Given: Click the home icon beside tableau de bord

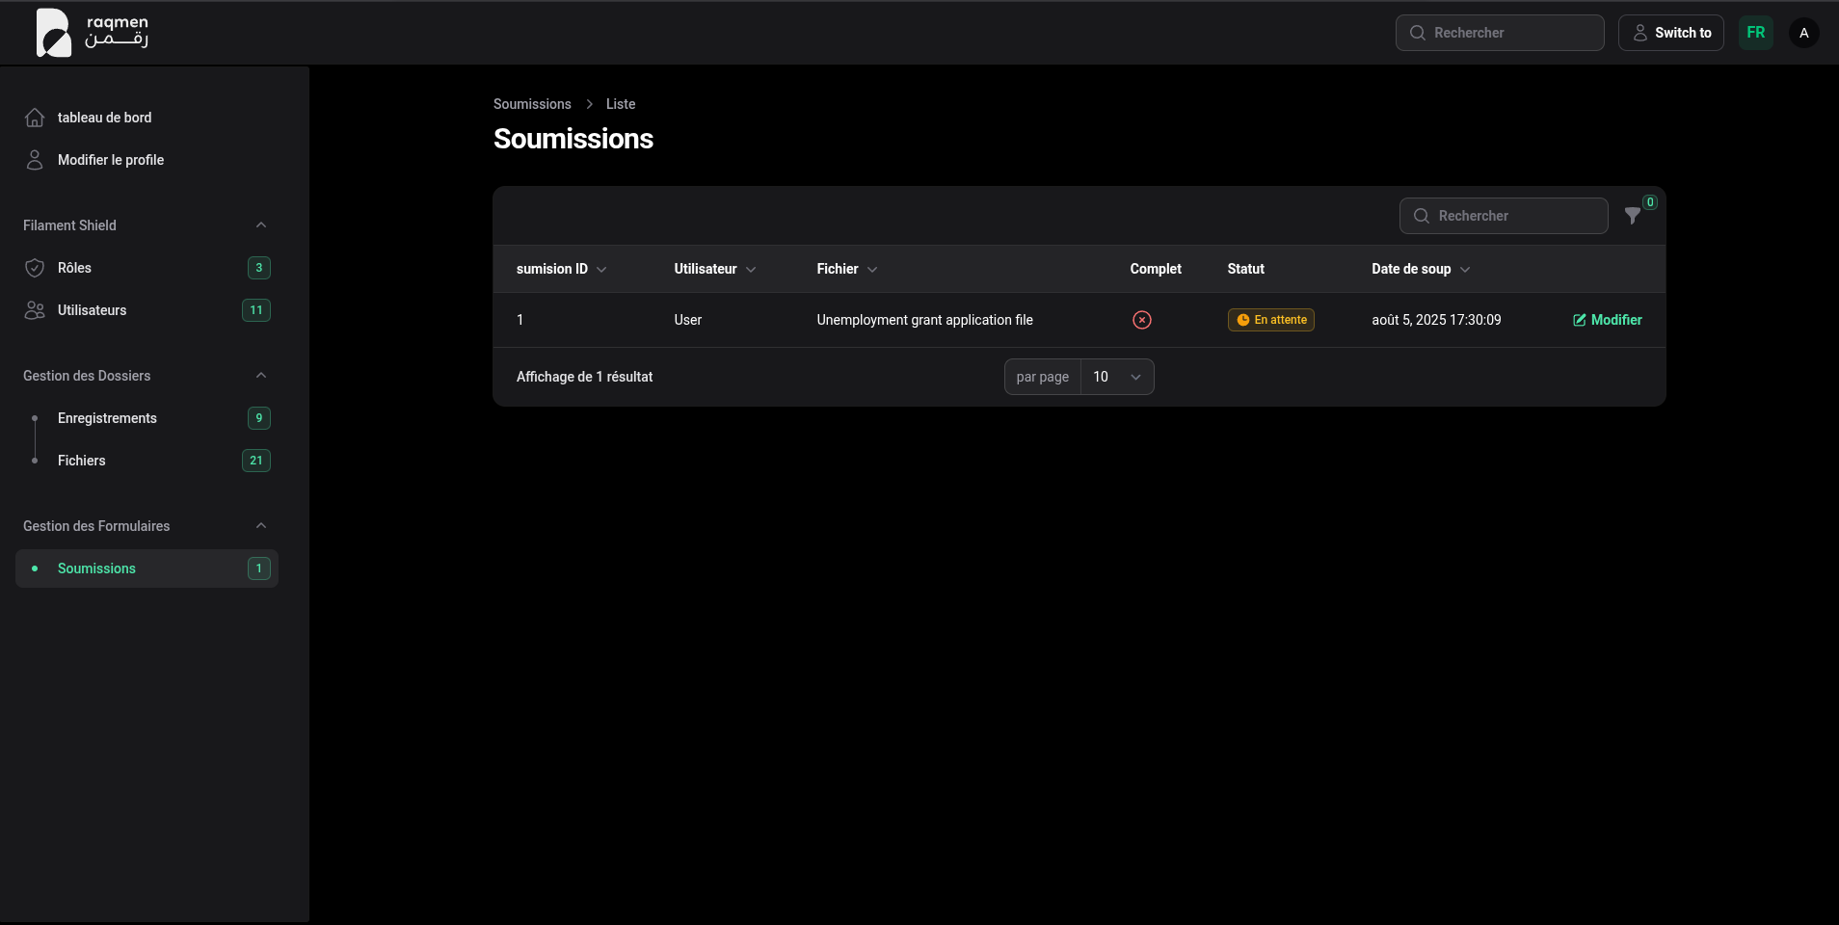Looking at the screenshot, I should tap(35, 118).
